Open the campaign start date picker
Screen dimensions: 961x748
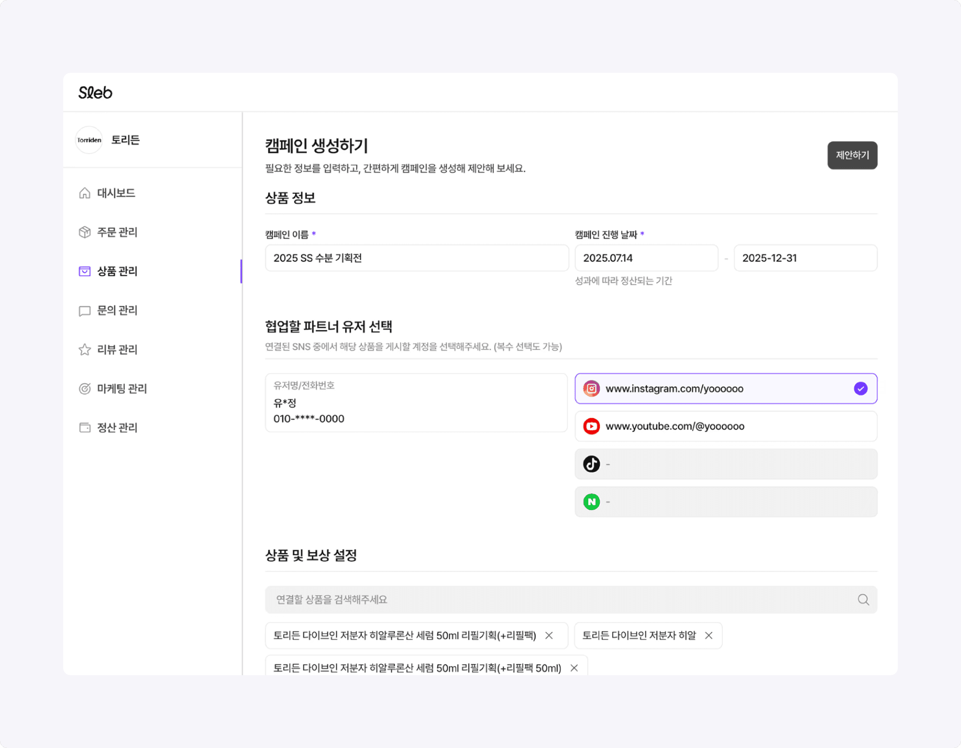tap(646, 258)
